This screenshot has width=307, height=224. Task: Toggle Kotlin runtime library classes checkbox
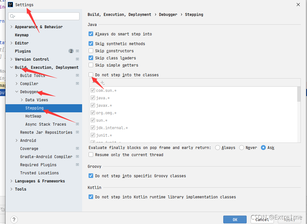pos(91,197)
